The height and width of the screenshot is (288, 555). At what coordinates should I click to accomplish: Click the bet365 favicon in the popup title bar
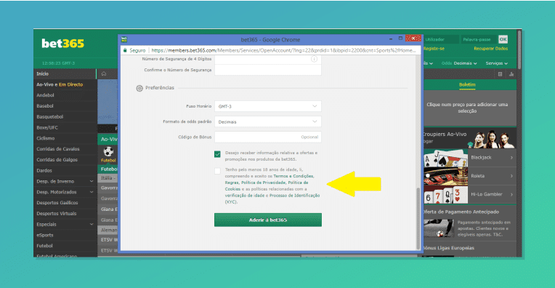coord(124,39)
